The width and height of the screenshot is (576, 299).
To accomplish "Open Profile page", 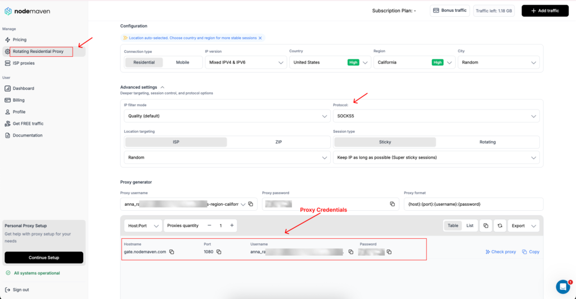I will (19, 112).
